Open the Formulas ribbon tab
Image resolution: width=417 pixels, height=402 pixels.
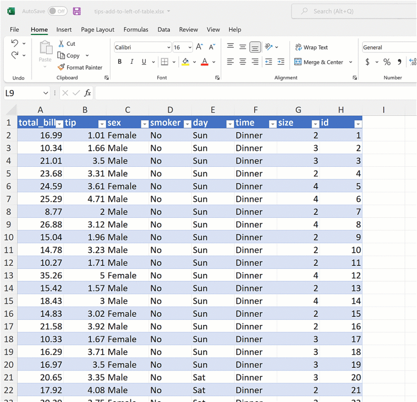pos(136,30)
